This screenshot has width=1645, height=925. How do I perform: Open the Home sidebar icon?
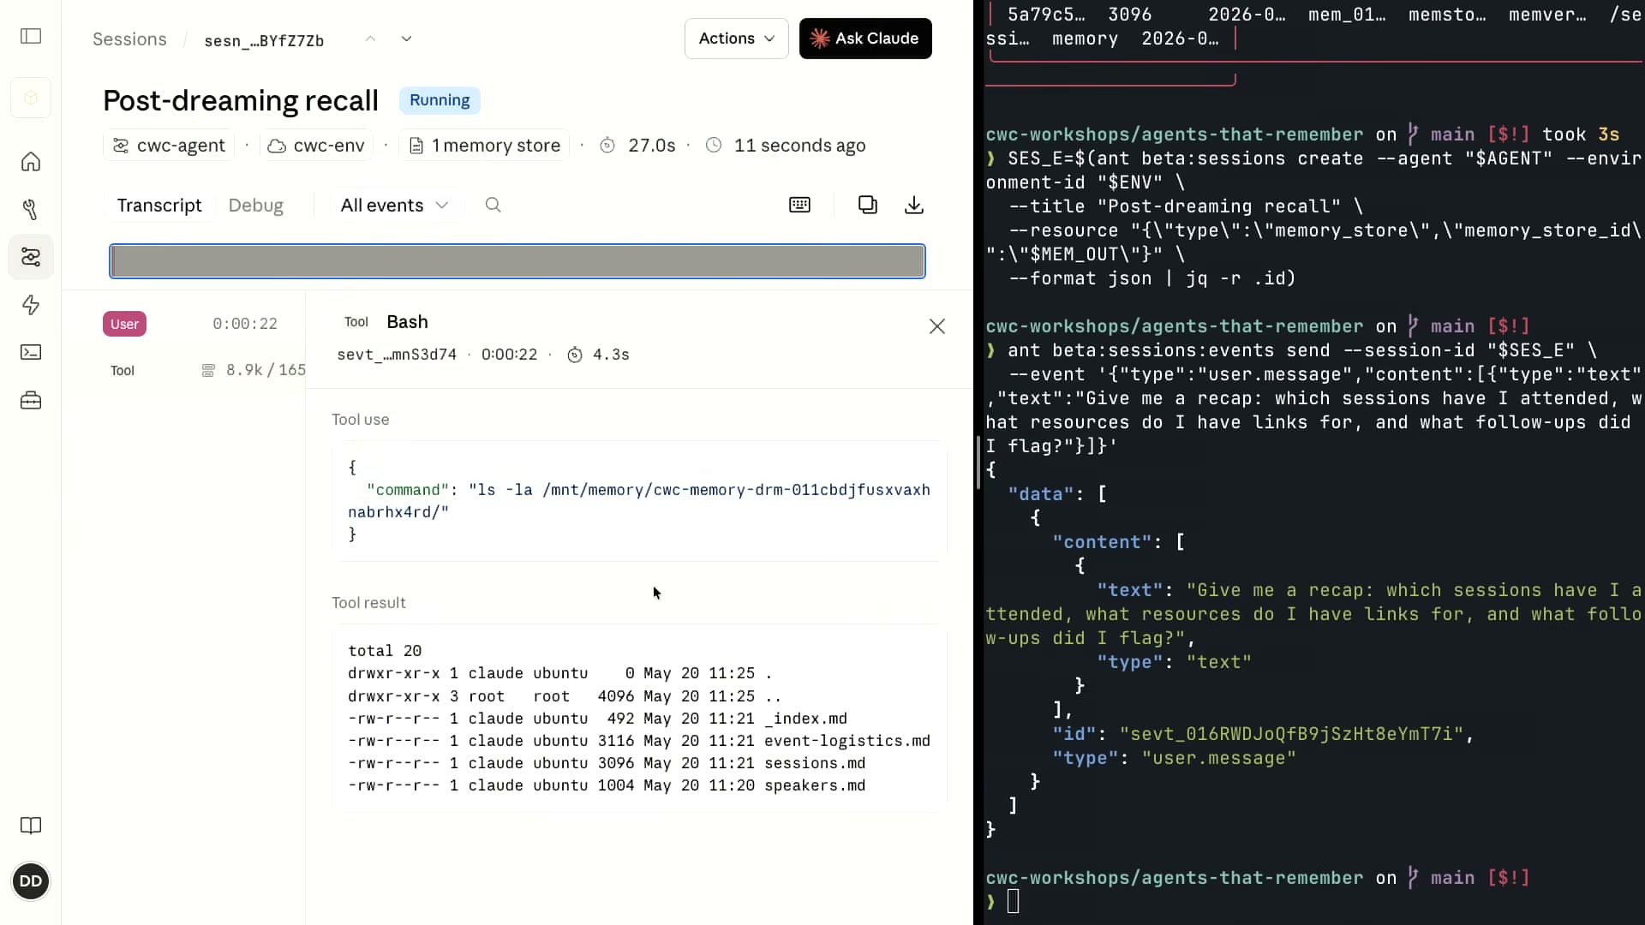tap(31, 162)
